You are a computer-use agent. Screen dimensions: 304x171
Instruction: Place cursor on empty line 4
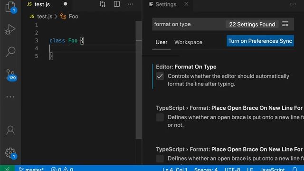pos(92,48)
